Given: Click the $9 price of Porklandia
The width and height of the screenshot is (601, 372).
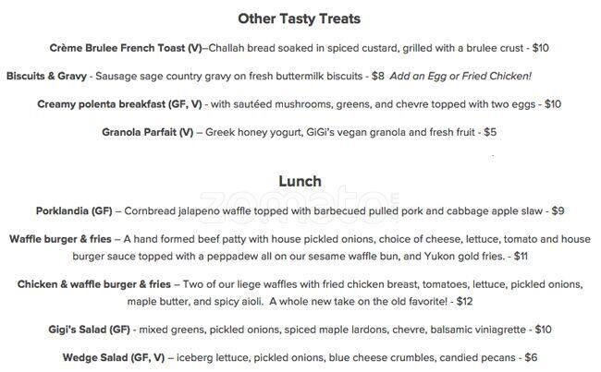Looking at the screenshot, I should tap(557, 210).
